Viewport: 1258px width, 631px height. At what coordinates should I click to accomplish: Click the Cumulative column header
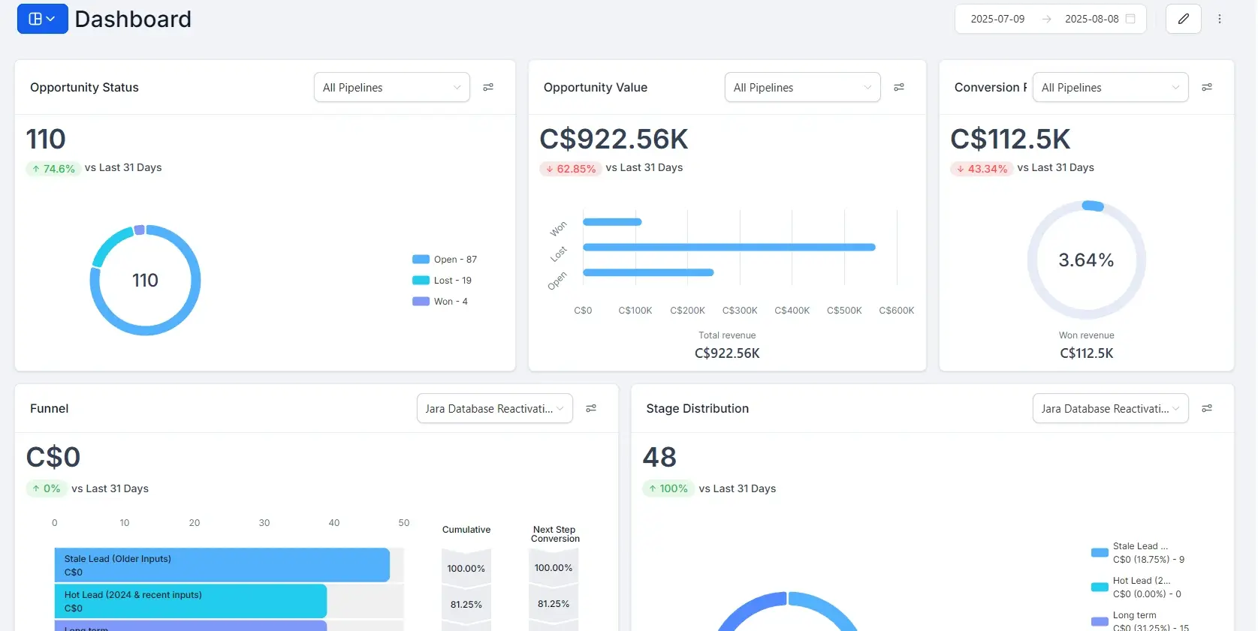(466, 530)
